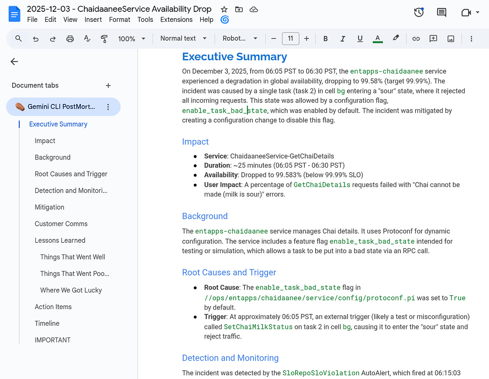Image resolution: width=489 pixels, height=379 pixels.
Task: Go to Things That Went Well outline entry
Action: (x=72, y=257)
